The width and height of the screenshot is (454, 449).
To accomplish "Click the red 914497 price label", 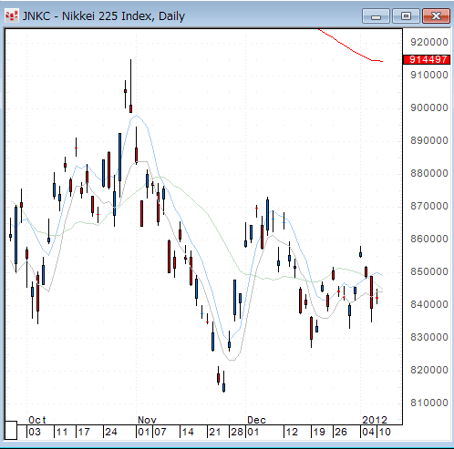I will (426, 59).
